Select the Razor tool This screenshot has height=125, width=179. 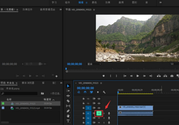tap(68, 101)
